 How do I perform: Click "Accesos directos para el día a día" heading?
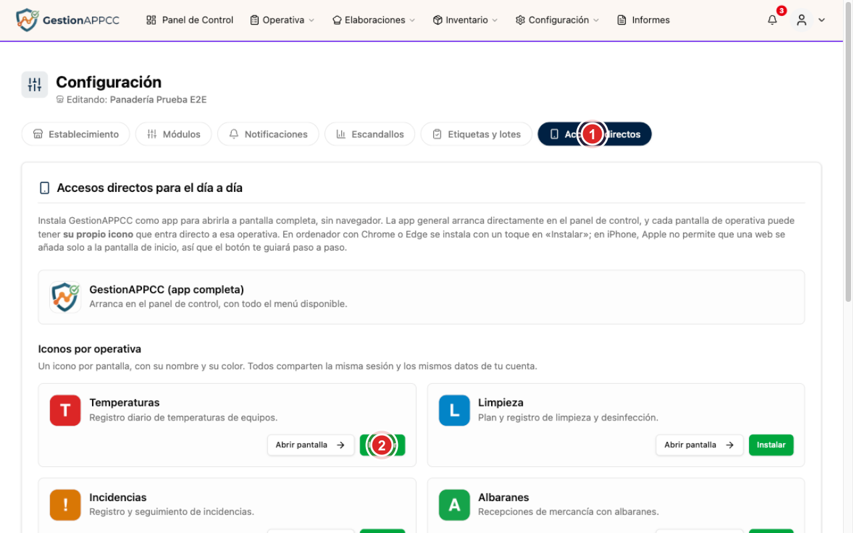pyautogui.click(x=150, y=188)
